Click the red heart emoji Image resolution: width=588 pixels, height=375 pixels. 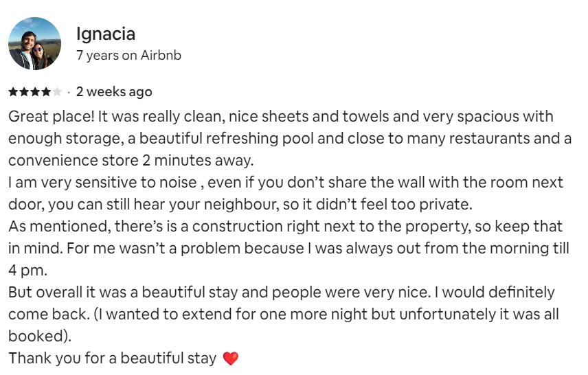pos(231,359)
